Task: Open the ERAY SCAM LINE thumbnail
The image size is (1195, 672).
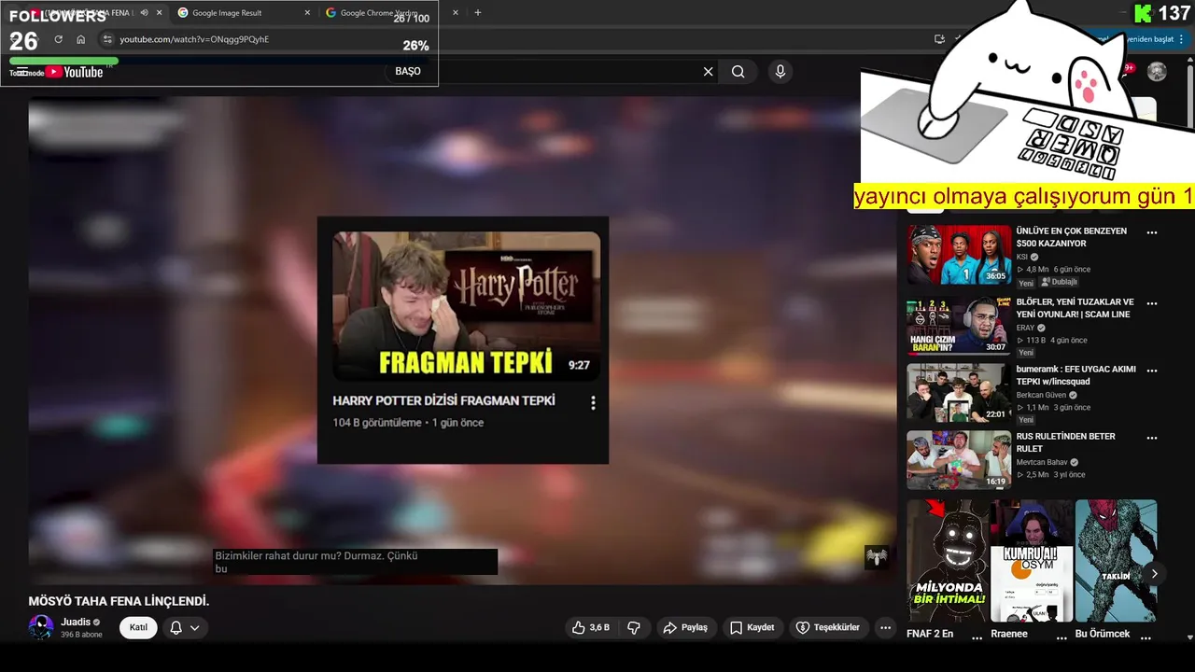Action: [x=959, y=327]
